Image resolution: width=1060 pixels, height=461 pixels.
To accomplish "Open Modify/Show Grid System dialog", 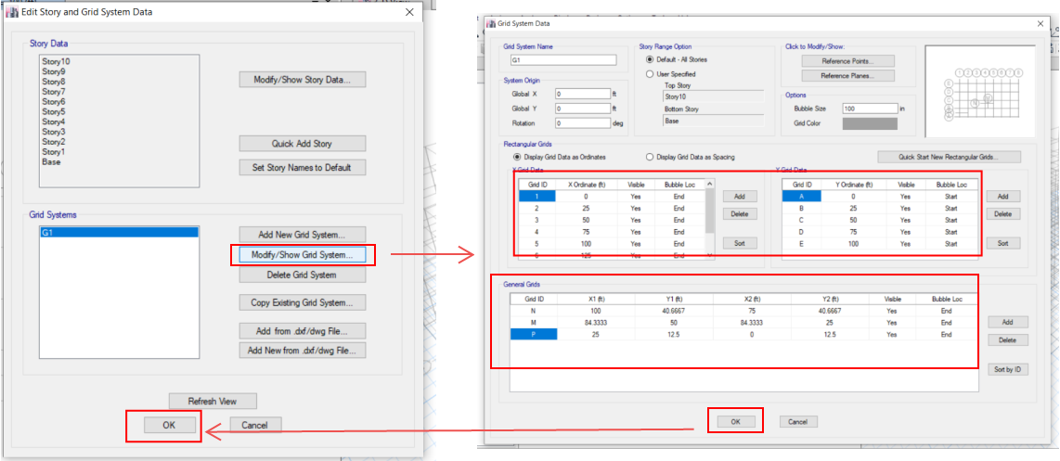I will coord(302,254).
